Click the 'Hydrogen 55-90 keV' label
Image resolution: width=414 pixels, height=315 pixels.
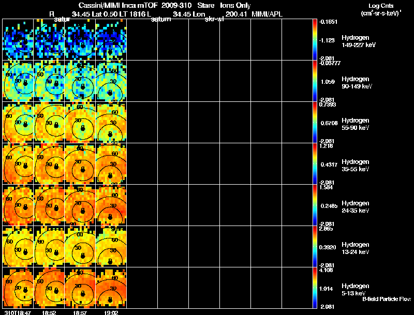[x=356, y=124]
